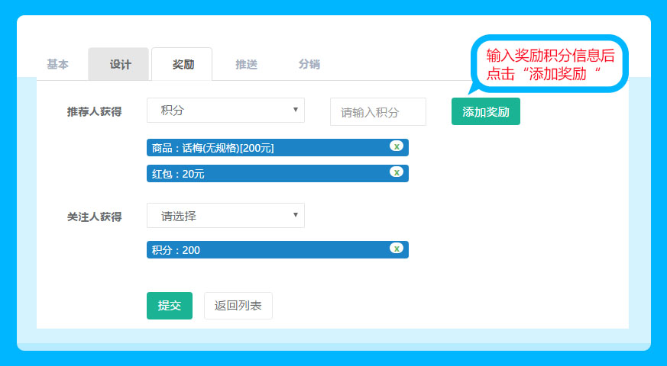Remove the 商品 话梅 reward tag
This screenshot has width=667, height=366.
[x=396, y=146]
